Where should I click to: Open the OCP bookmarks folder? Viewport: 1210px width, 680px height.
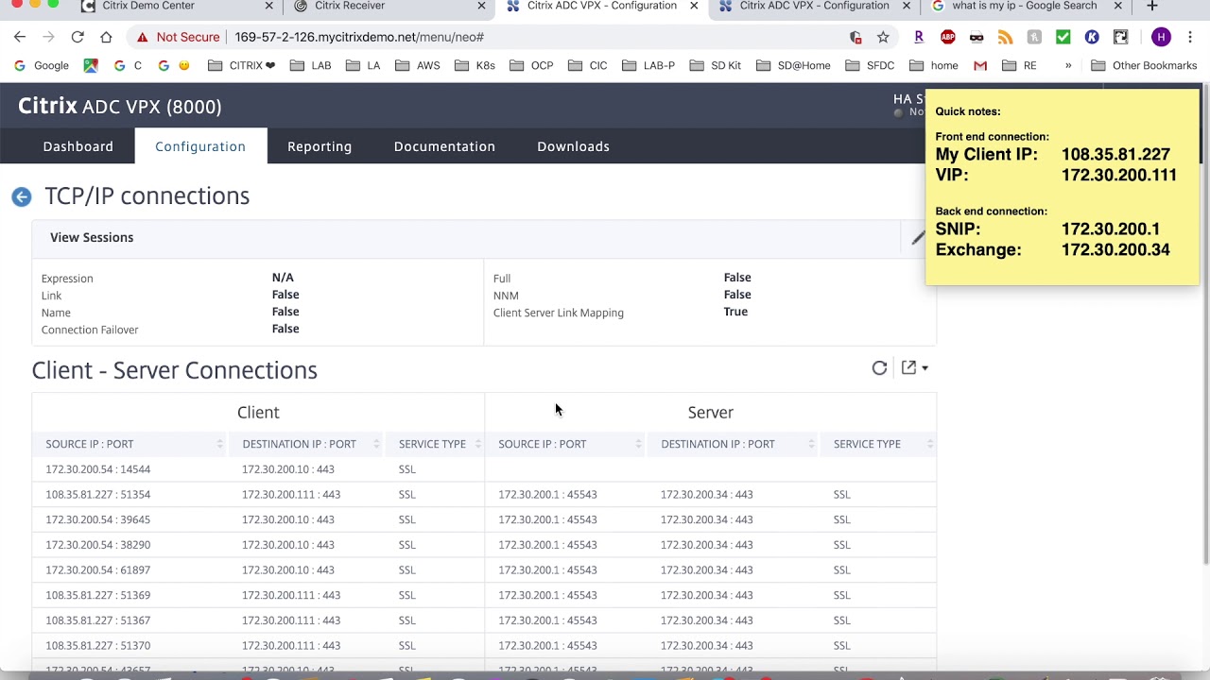tap(531, 65)
